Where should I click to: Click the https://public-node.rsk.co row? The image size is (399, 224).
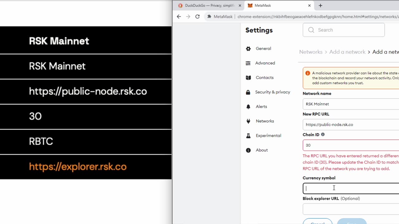(x=86, y=91)
